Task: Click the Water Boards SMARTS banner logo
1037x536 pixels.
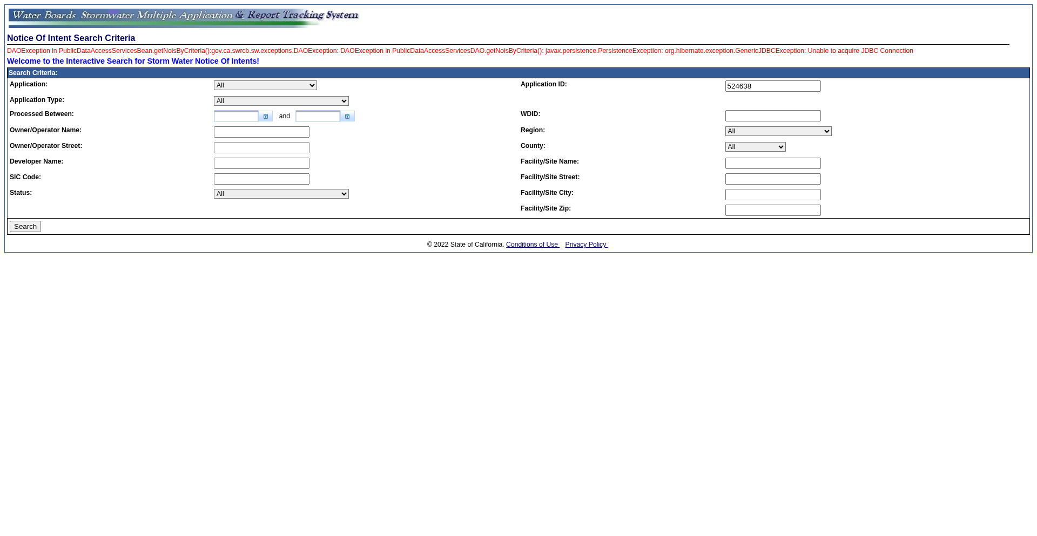Action: coord(184,18)
